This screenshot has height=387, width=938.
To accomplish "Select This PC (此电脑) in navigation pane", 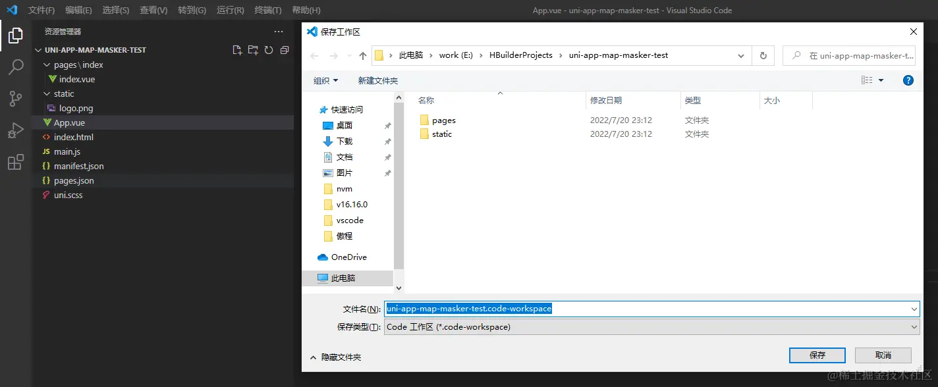I will pyautogui.click(x=348, y=278).
